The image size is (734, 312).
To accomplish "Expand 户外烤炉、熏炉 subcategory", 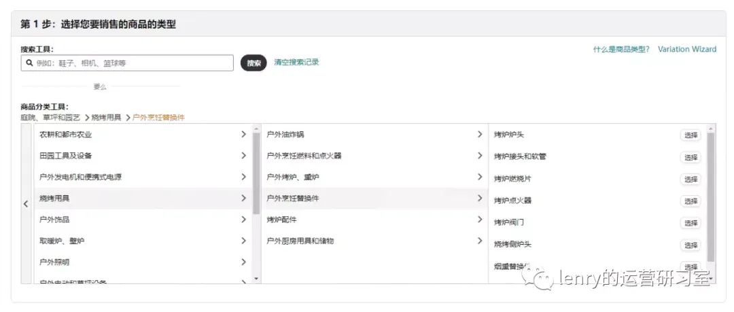I will tap(480, 177).
